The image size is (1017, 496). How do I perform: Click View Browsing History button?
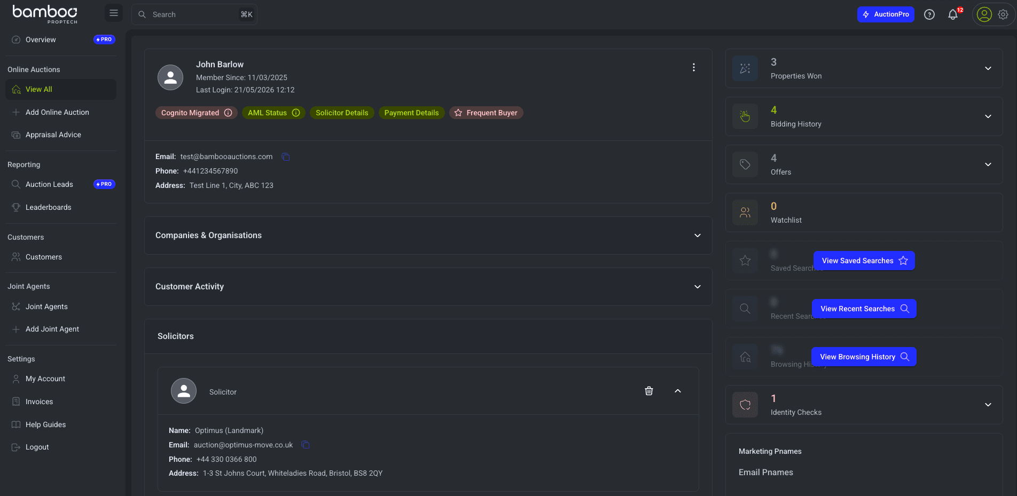point(864,357)
